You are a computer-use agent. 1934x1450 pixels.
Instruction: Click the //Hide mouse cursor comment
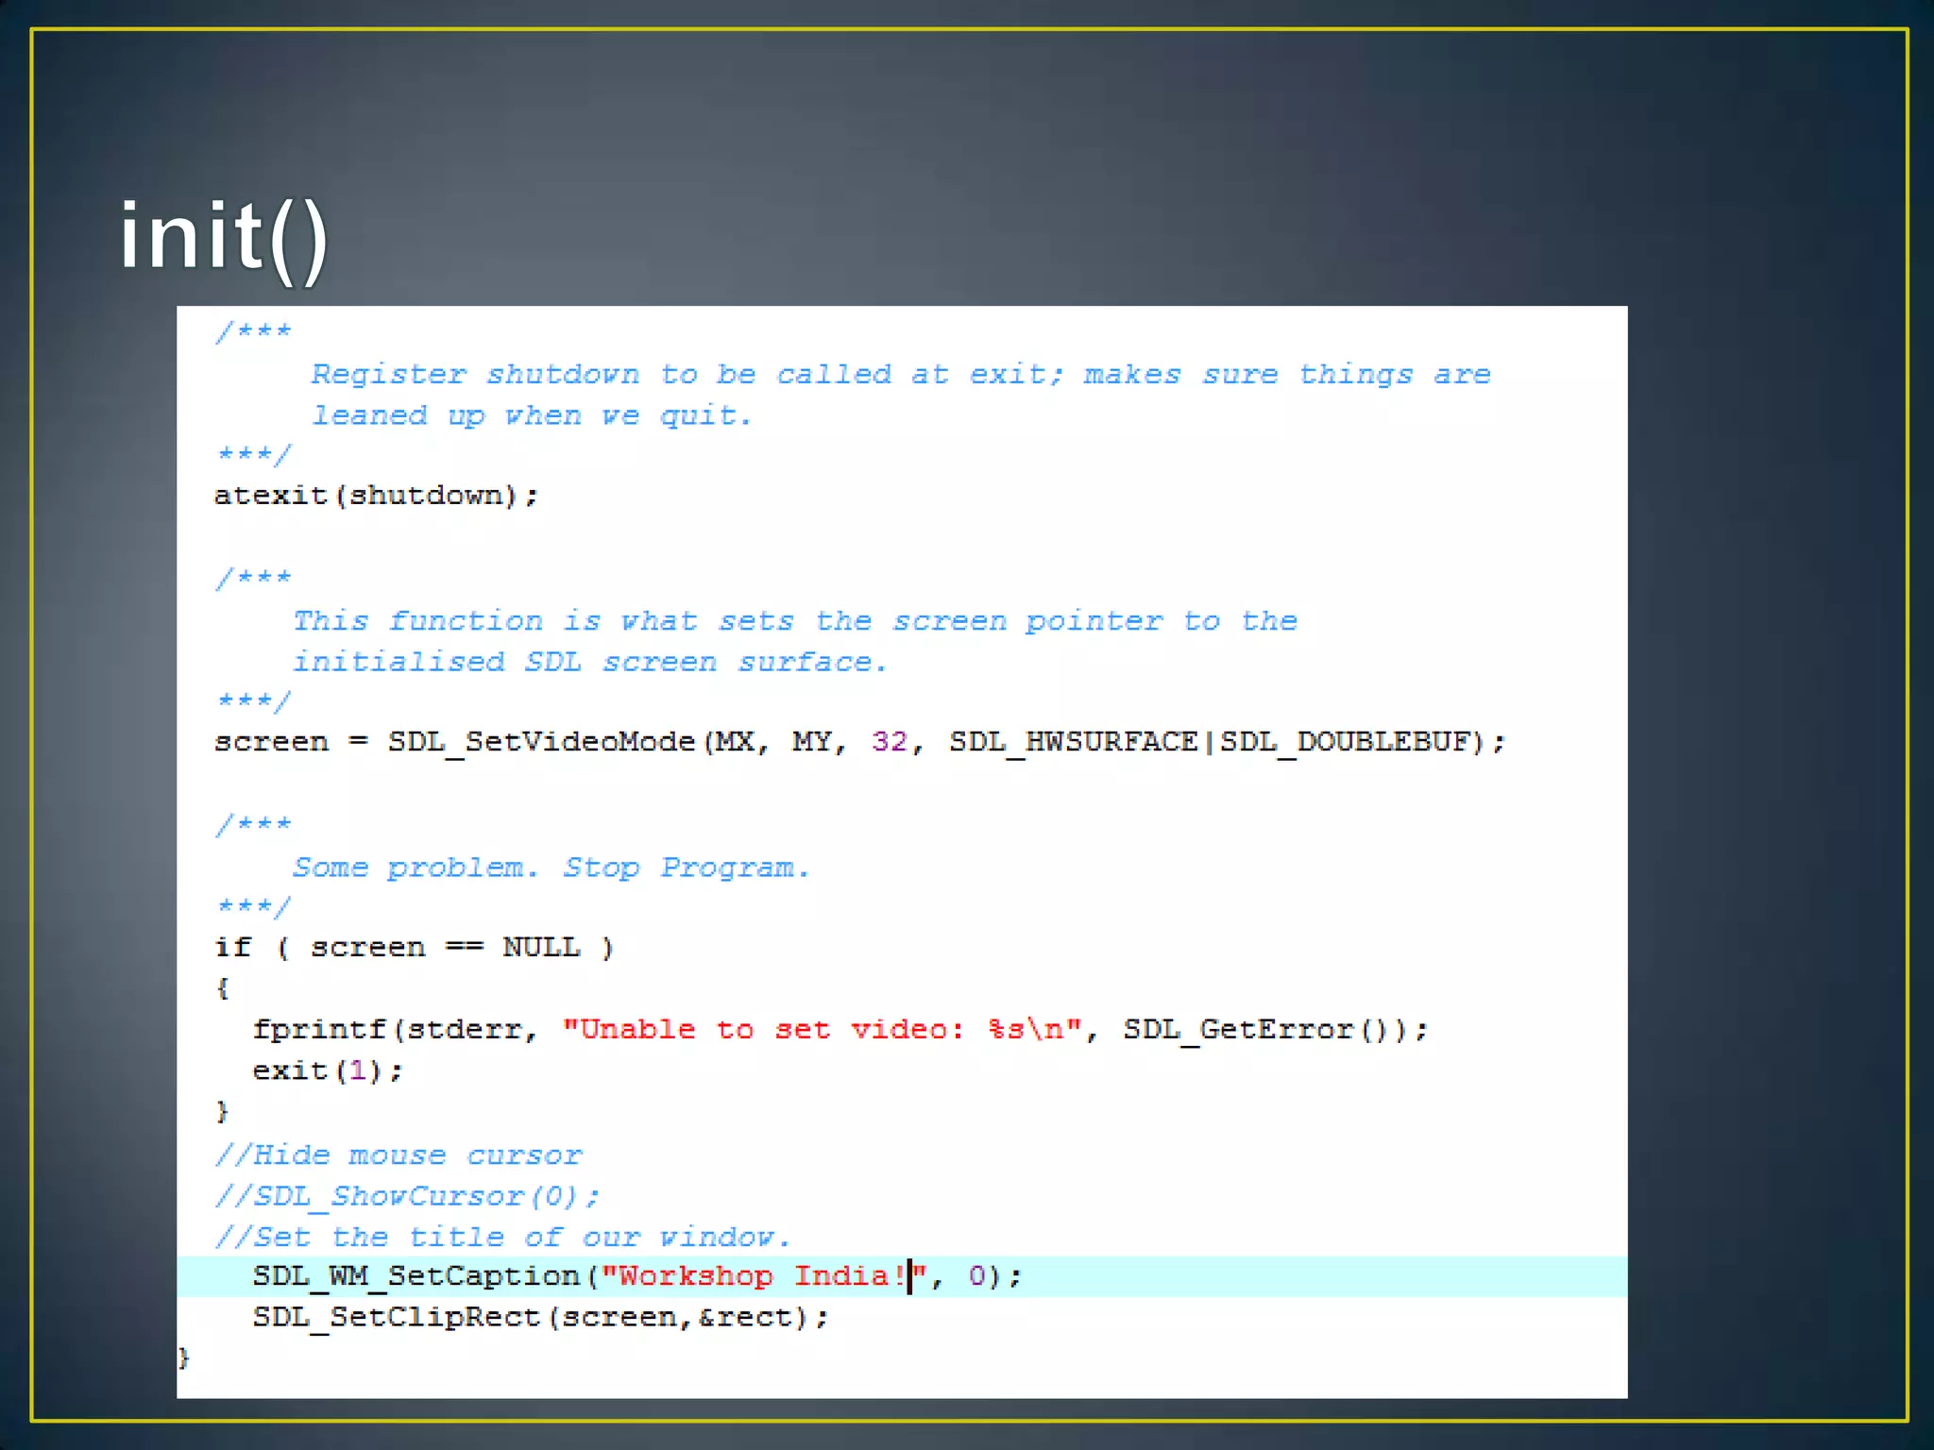pos(399,1155)
